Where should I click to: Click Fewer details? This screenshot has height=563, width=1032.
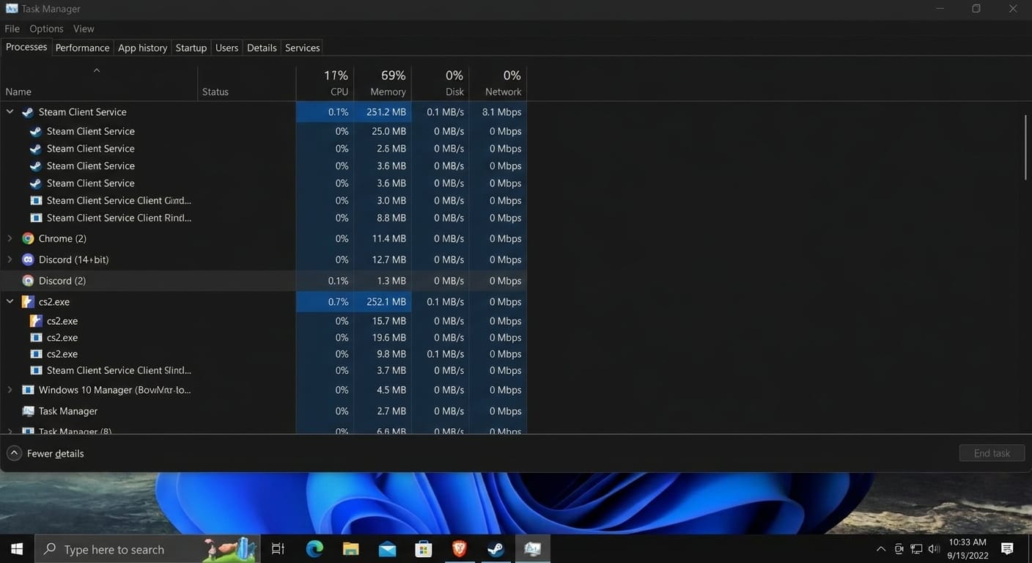pos(45,453)
